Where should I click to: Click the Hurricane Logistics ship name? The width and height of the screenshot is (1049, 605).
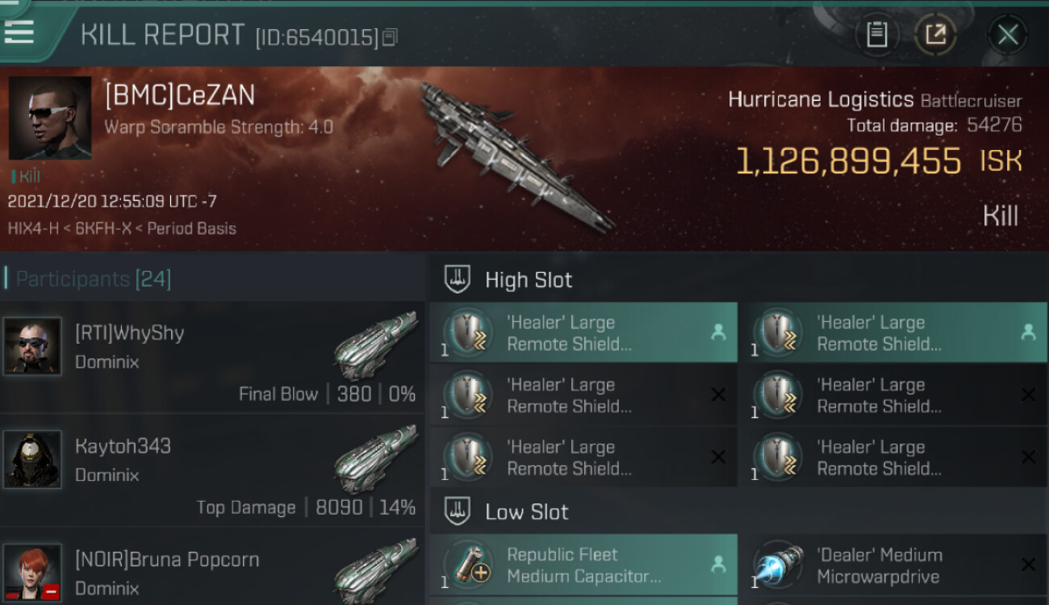[821, 99]
